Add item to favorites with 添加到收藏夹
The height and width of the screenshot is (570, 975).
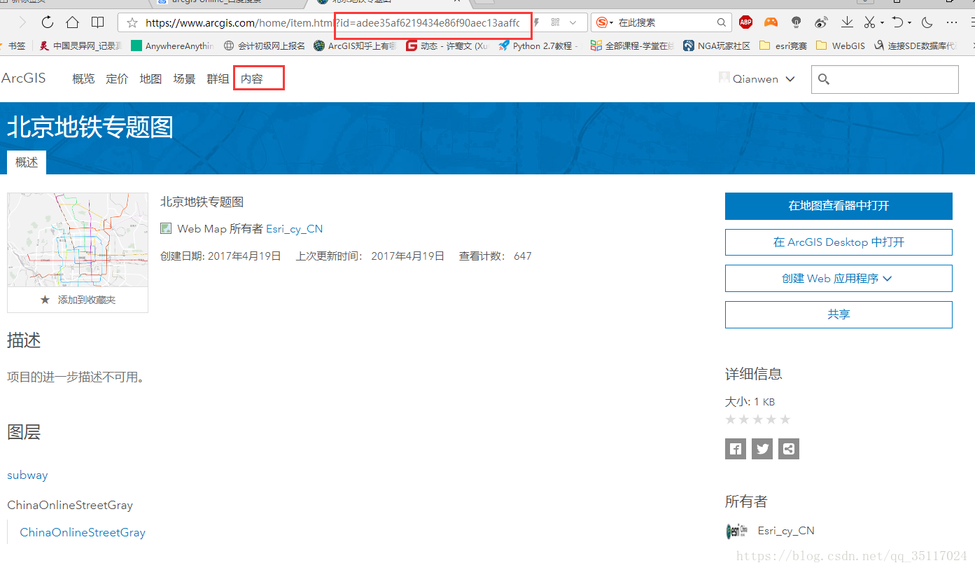point(78,300)
